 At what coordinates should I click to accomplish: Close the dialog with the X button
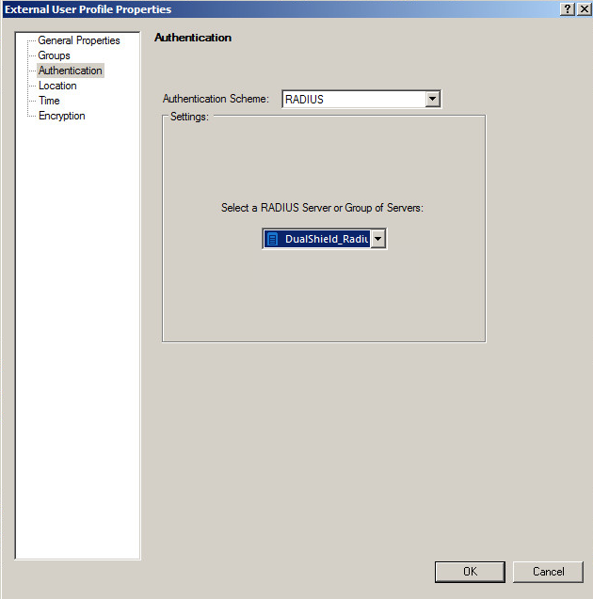point(584,8)
